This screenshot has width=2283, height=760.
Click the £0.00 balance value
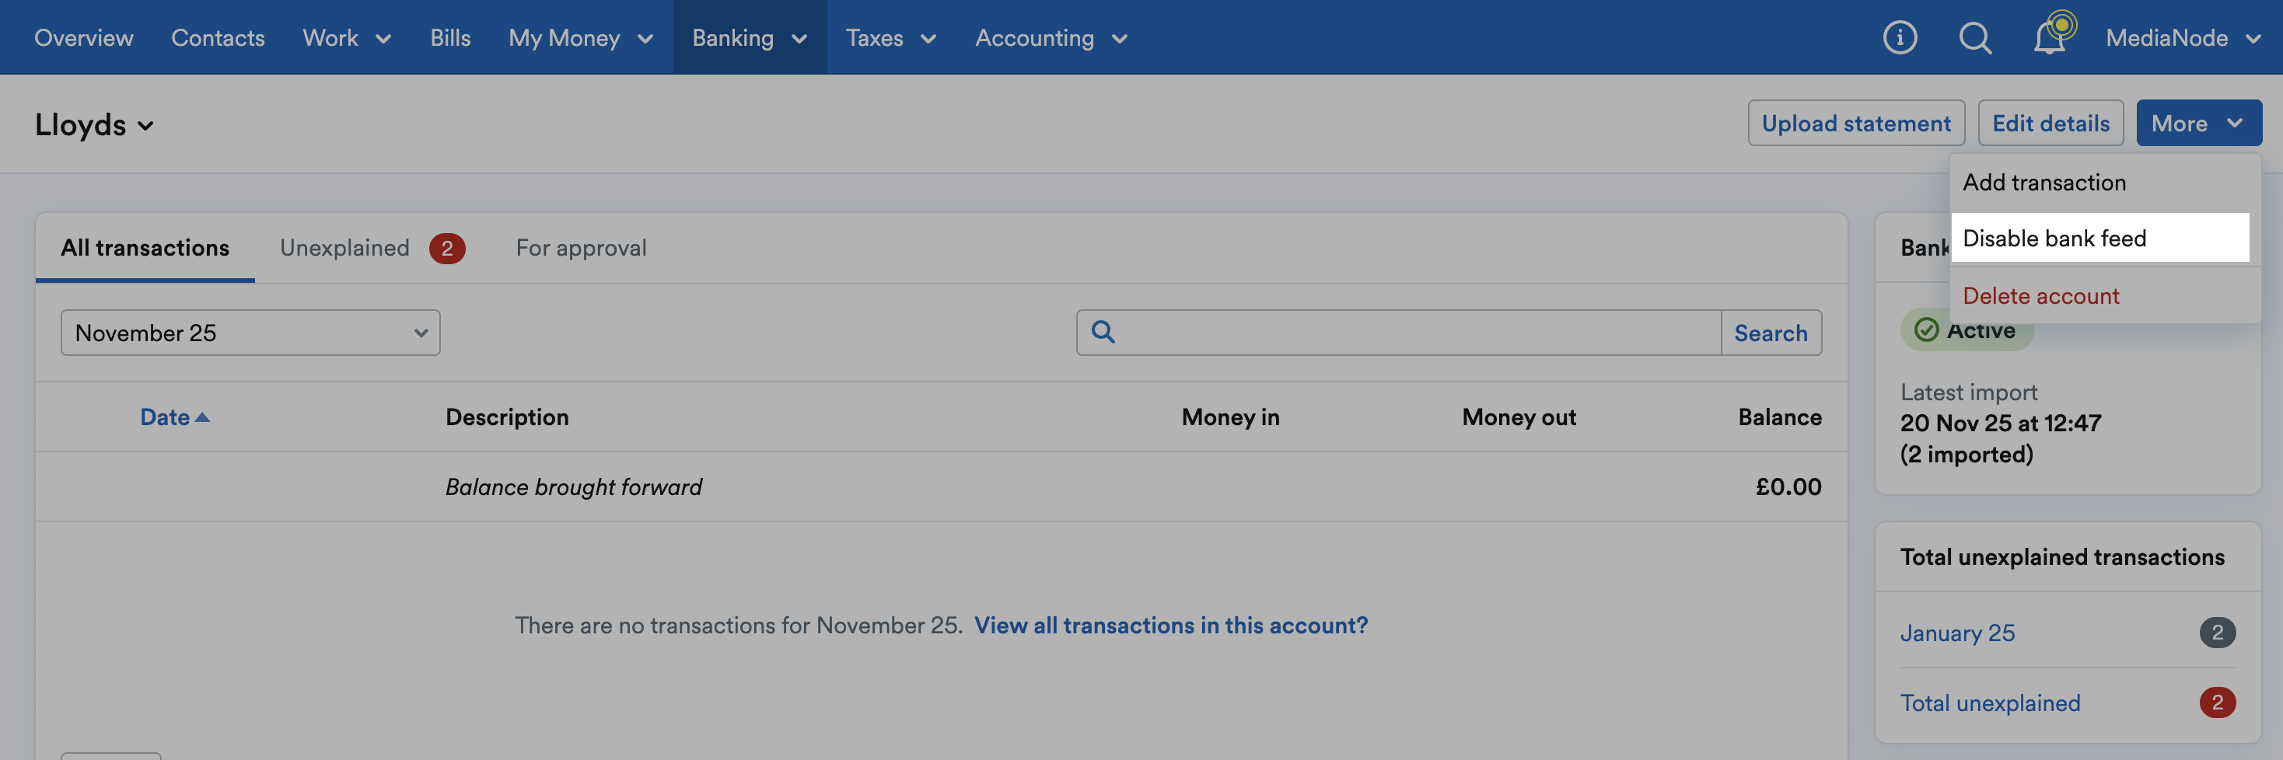[x=1788, y=487]
